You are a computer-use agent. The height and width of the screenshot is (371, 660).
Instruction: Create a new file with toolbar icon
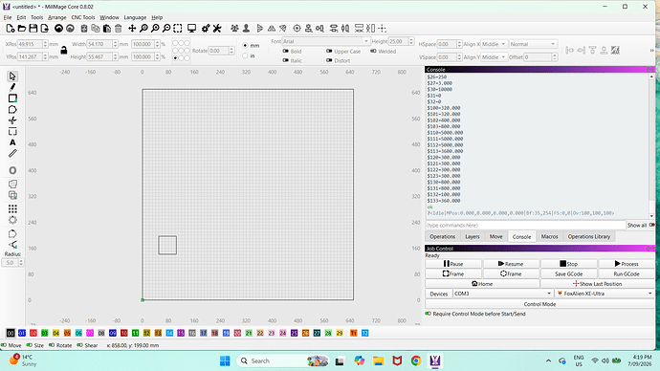11,28
